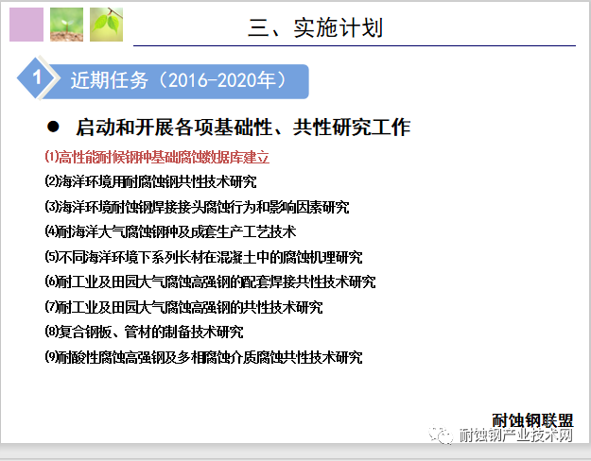Click item ⑷ 耐海洋大气腐蚀钢种及成套生产工艺技术

170,231
